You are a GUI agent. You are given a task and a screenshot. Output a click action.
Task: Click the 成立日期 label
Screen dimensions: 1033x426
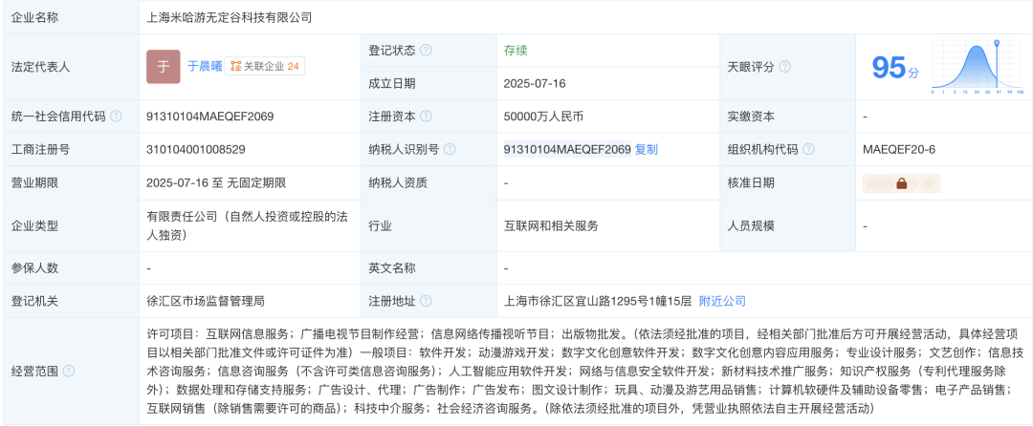(x=392, y=83)
